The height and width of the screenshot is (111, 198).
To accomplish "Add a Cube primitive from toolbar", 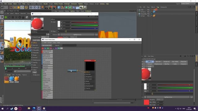I will (x=59, y=7).
